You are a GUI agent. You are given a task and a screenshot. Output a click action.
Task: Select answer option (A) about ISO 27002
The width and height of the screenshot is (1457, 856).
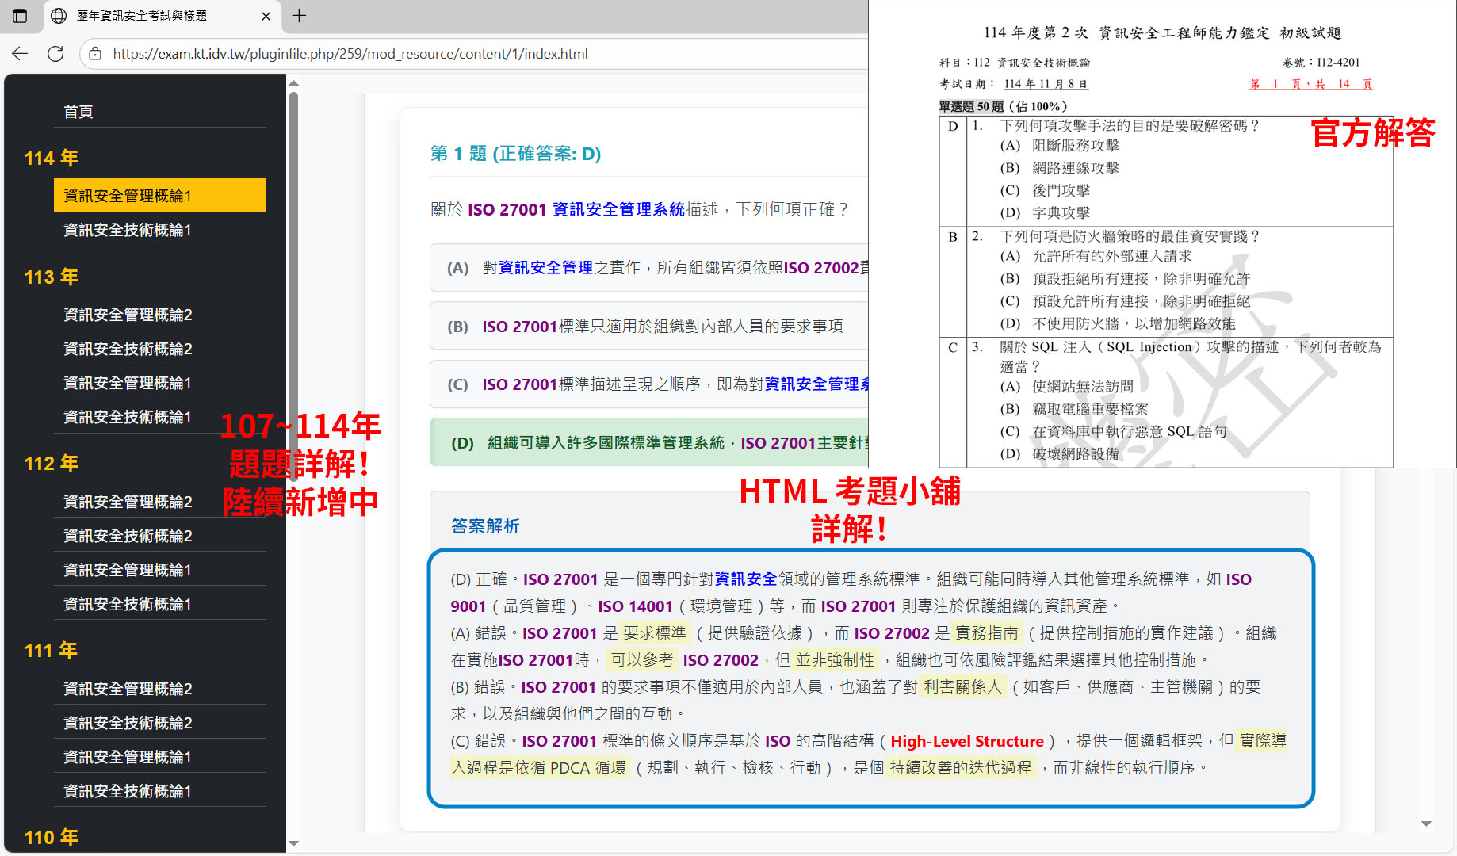click(650, 268)
